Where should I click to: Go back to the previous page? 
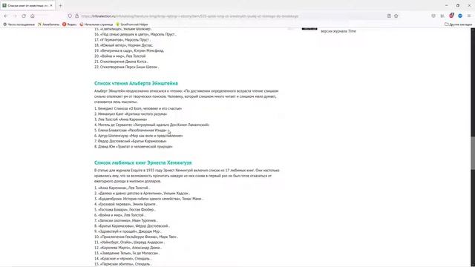[x=6, y=16]
